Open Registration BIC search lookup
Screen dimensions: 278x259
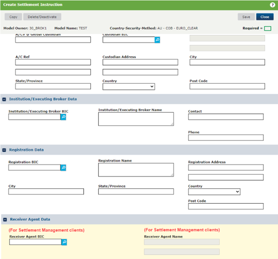[x=63, y=168]
